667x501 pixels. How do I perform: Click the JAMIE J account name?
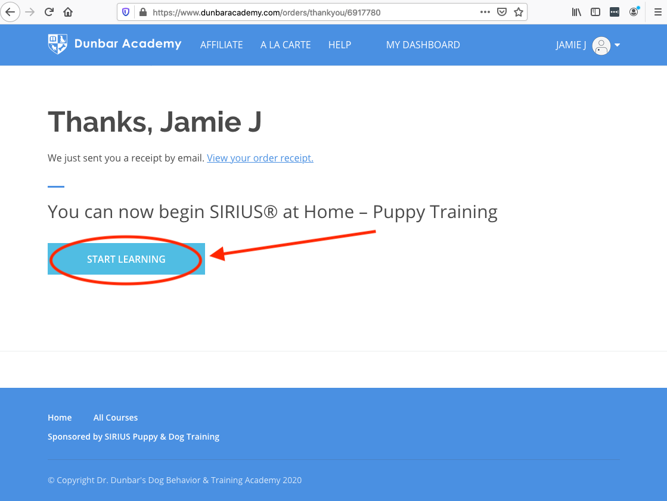coord(571,45)
